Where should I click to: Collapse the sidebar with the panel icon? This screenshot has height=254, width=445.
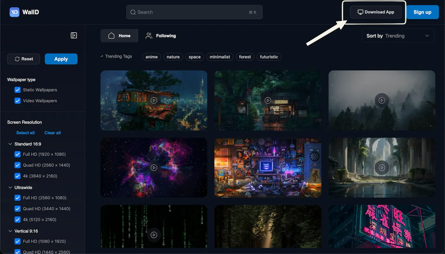[74, 36]
